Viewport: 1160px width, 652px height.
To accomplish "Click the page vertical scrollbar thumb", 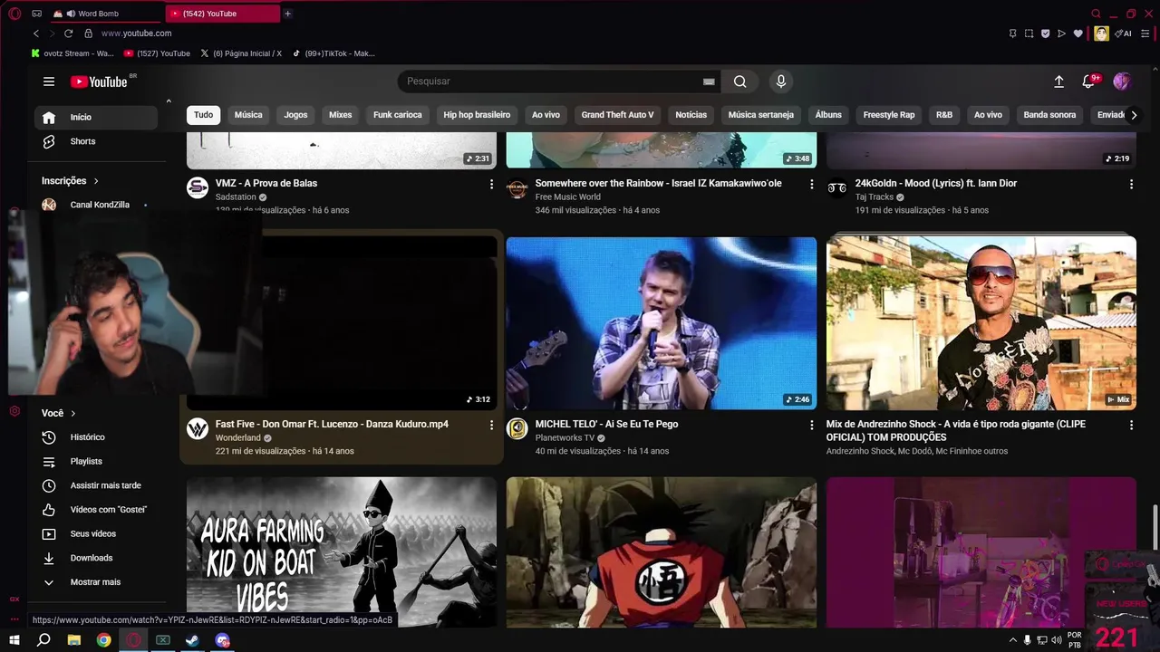I will coord(1155,525).
